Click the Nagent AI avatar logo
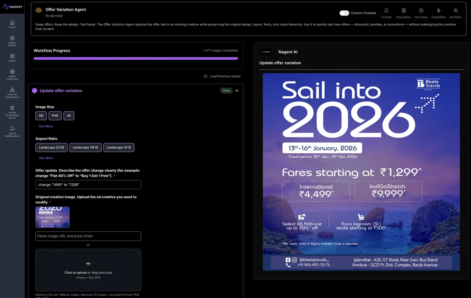 coord(265,52)
